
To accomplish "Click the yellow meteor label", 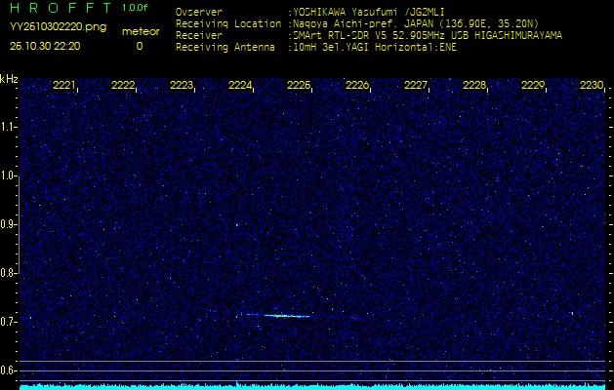I will coord(140,31).
